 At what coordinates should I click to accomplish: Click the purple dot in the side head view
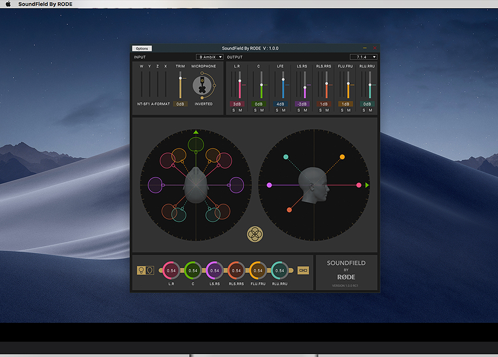[x=270, y=185]
